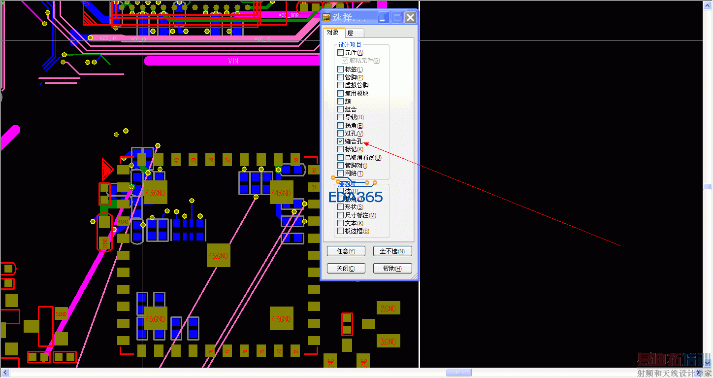Click the horizontal scrollbar left arrow
Image resolution: width=713 pixels, height=378 pixels.
[x=5, y=373]
